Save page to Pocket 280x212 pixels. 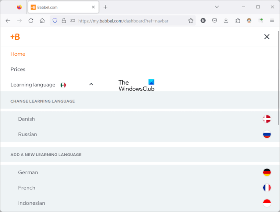click(214, 21)
